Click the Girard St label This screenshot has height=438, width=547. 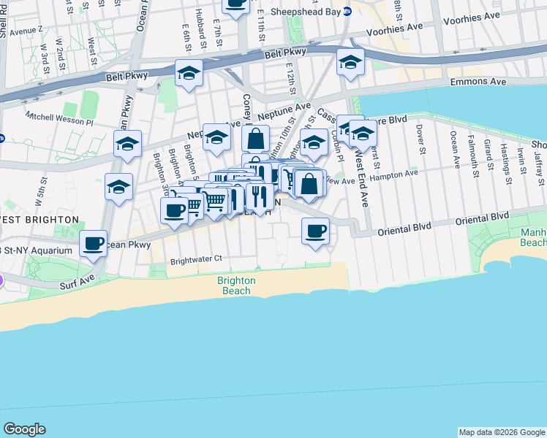pos(488,155)
